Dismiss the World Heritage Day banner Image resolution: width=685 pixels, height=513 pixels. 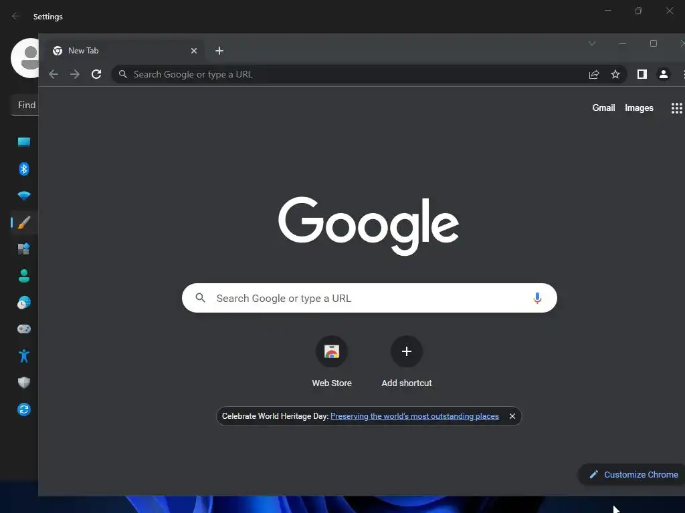pyautogui.click(x=512, y=416)
